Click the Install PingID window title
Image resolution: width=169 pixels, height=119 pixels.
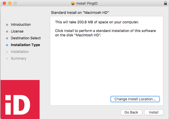87,4
